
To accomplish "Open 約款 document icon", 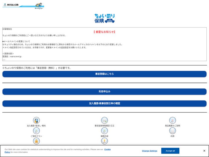I will coord(172,131).
